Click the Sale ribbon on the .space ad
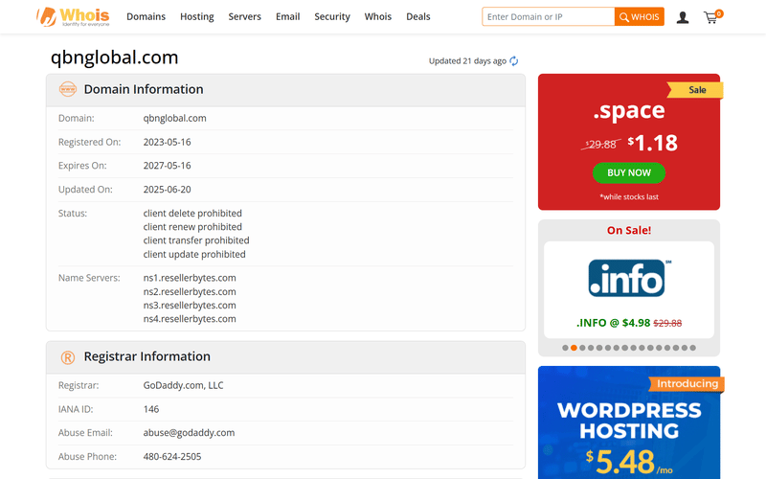This screenshot has width=766, height=479. pos(695,90)
